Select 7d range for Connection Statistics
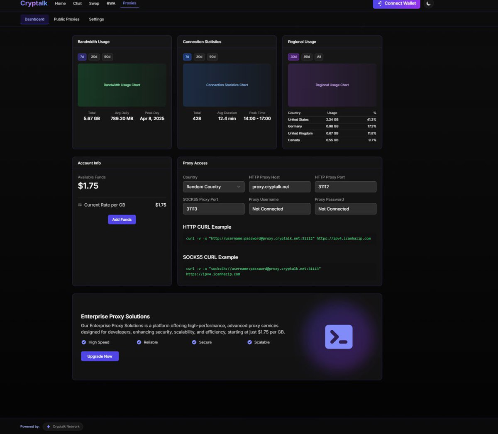The width and height of the screenshot is (498, 434). [x=187, y=57]
